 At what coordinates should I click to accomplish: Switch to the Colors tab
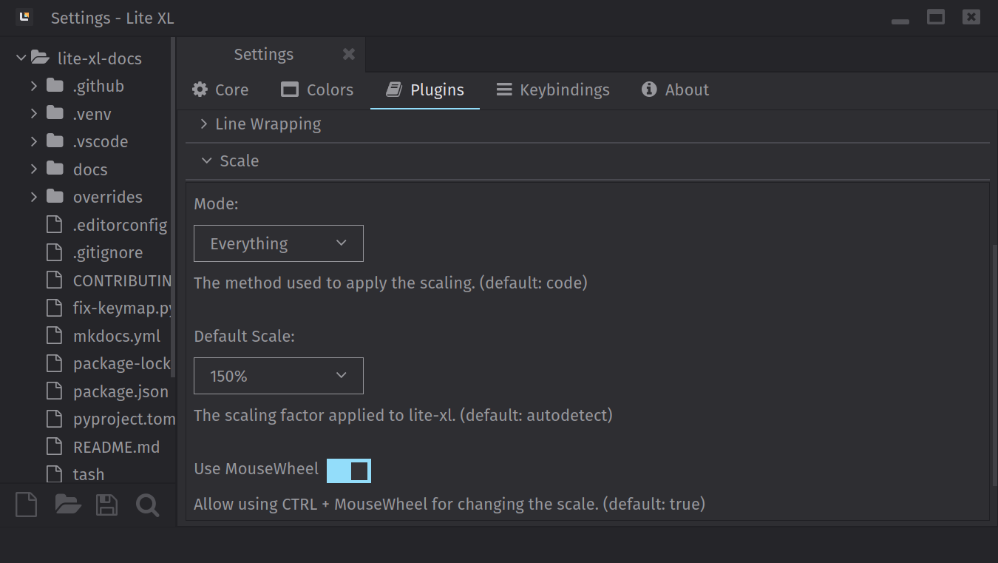coord(317,90)
